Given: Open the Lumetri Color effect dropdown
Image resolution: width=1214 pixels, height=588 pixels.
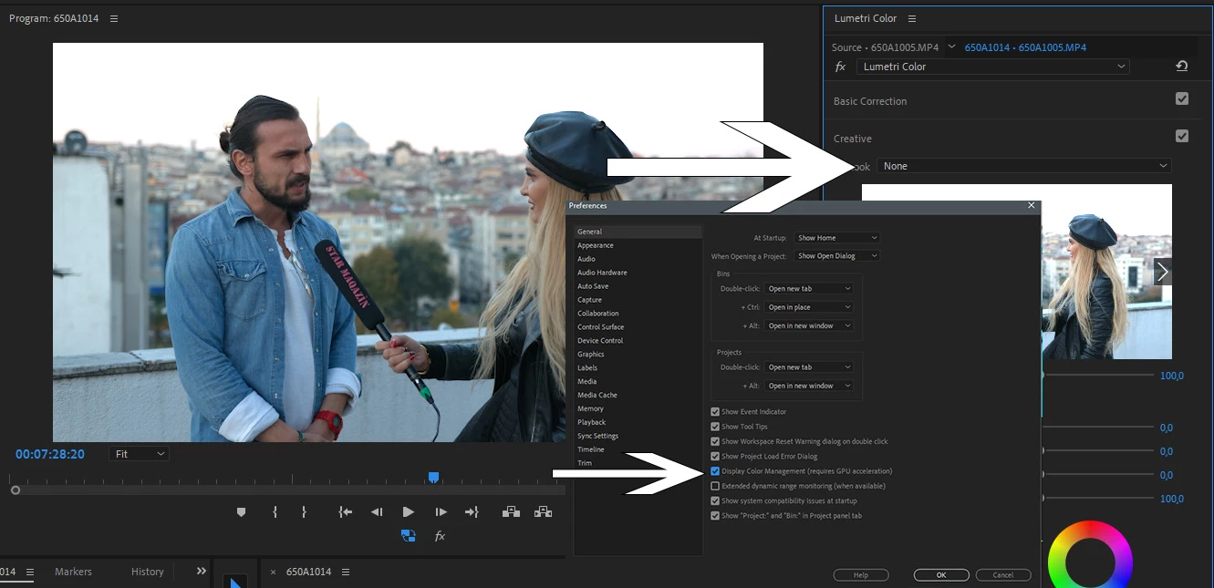Looking at the screenshot, I should point(992,67).
